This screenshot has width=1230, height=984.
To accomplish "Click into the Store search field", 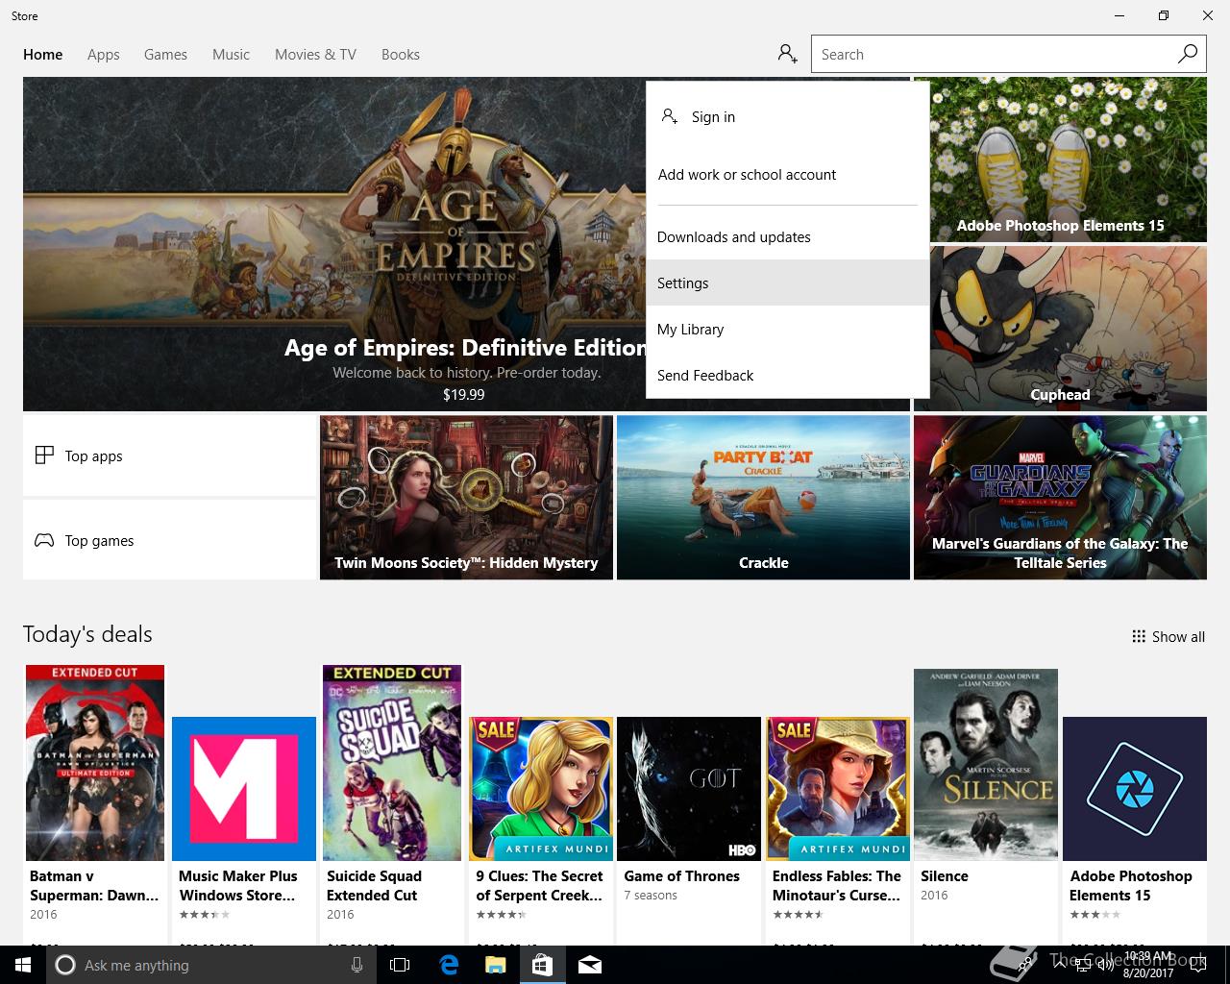I will coord(990,54).
